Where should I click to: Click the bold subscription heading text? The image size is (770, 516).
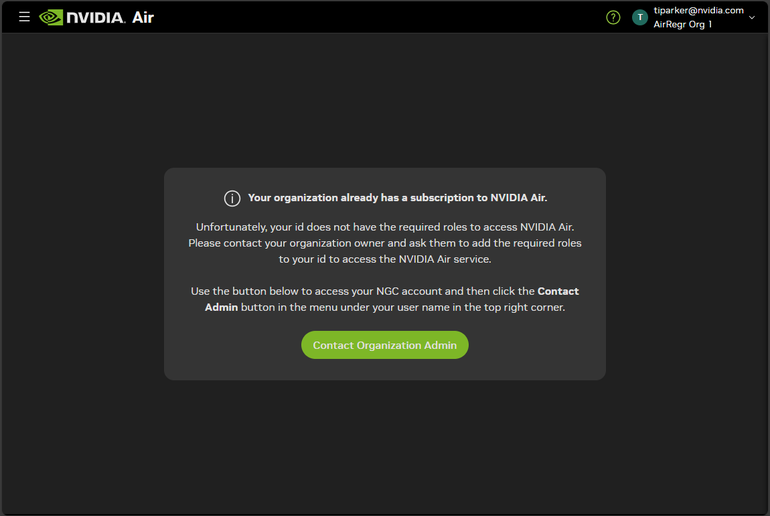click(x=397, y=198)
